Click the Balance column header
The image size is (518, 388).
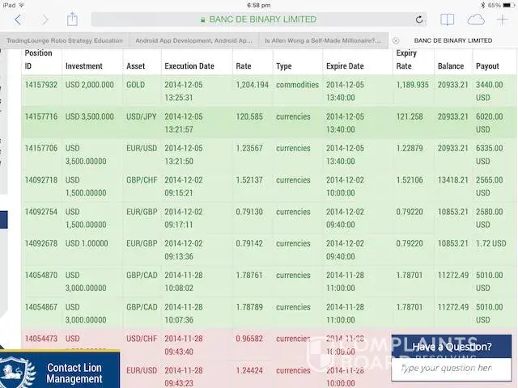pos(451,66)
